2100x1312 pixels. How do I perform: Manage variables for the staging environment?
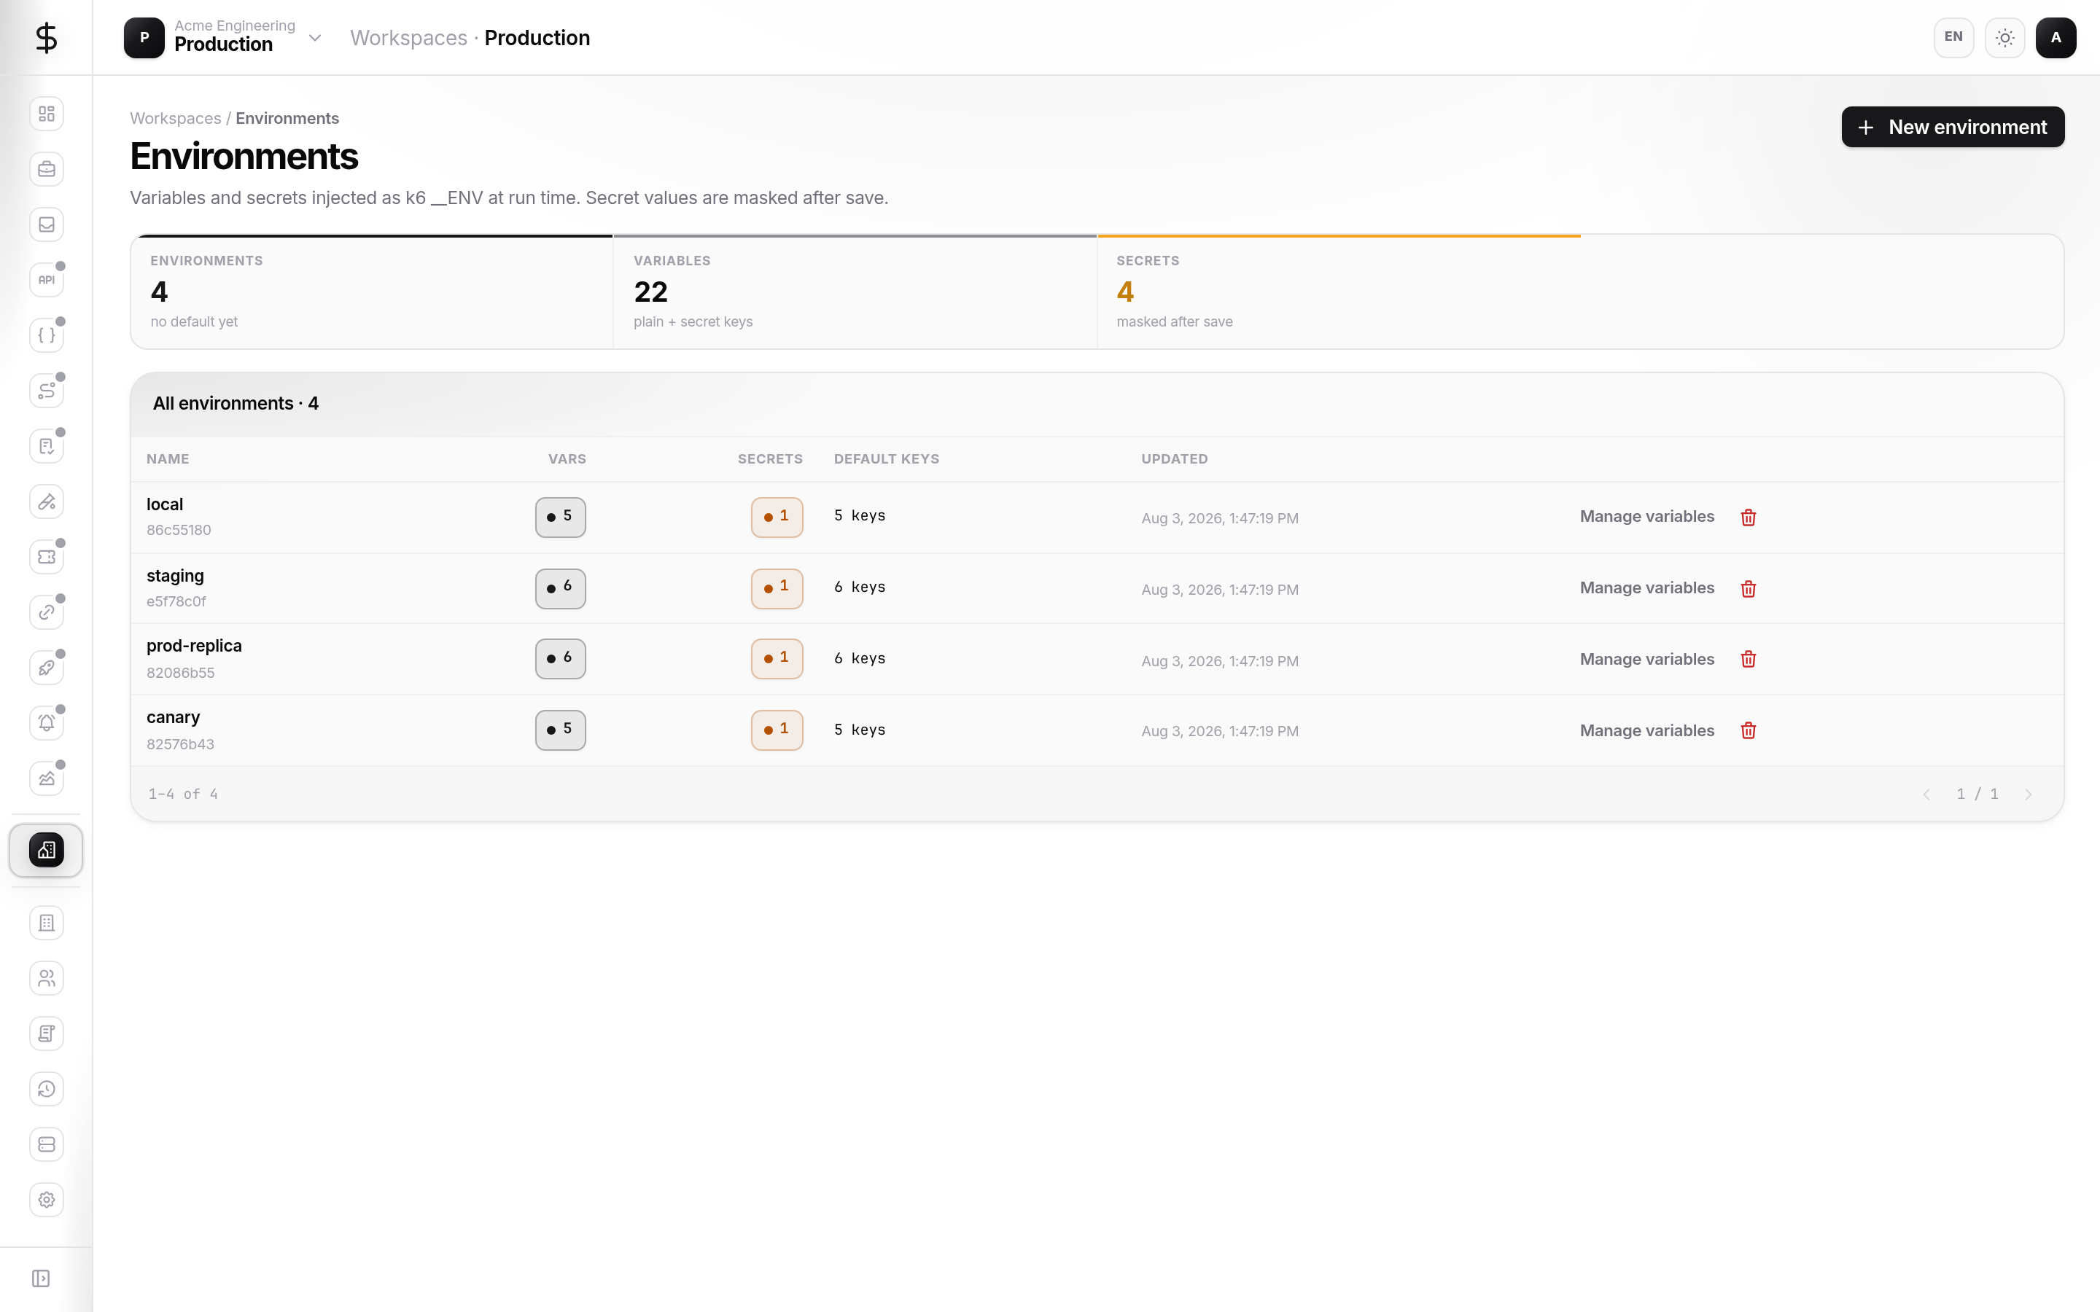coord(1646,587)
